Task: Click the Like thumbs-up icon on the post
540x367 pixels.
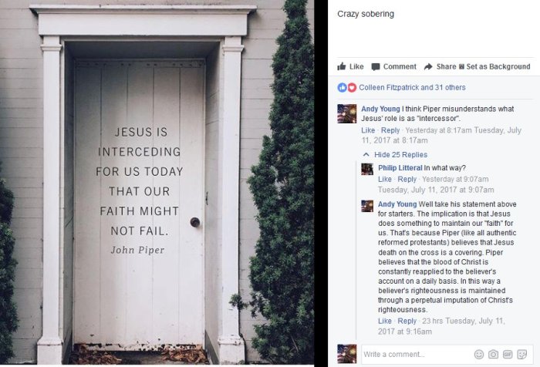Action: 342,66
